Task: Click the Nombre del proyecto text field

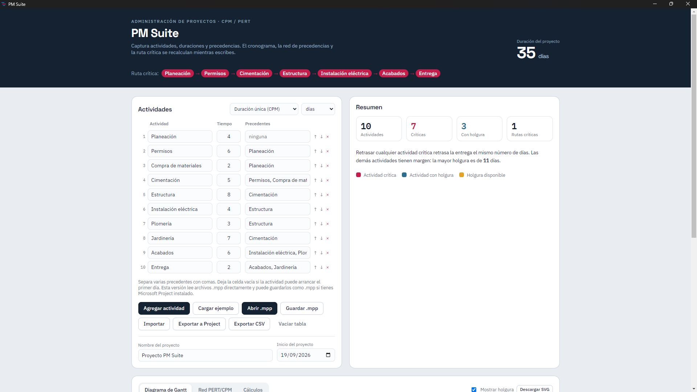Action: click(x=205, y=355)
